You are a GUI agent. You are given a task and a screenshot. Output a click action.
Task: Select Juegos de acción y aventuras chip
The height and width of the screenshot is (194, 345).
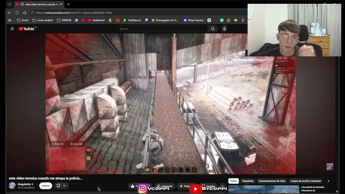(306, 181)
